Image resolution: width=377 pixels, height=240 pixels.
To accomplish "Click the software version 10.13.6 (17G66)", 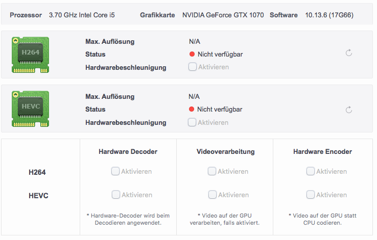I will pyautogui.click(x=329, y=15).
